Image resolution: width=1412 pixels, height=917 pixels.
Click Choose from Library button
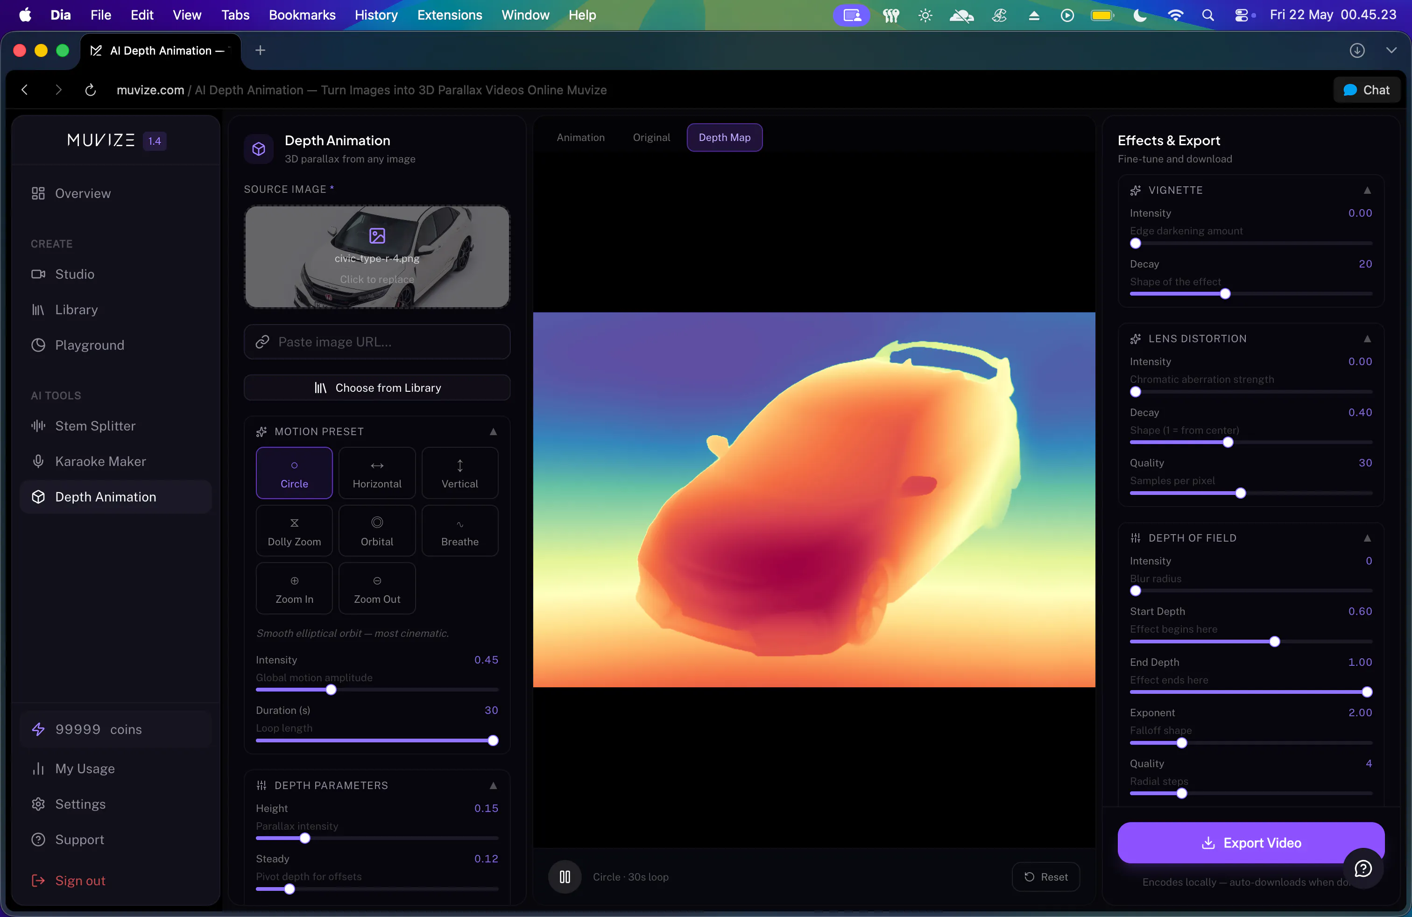377,388
